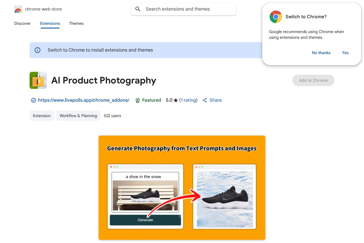Open the Workflow & Planning category chip
The image size is (364, 243).
[78, 116]
